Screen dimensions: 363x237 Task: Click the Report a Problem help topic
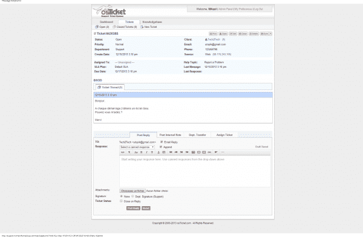tap(214, 62)
